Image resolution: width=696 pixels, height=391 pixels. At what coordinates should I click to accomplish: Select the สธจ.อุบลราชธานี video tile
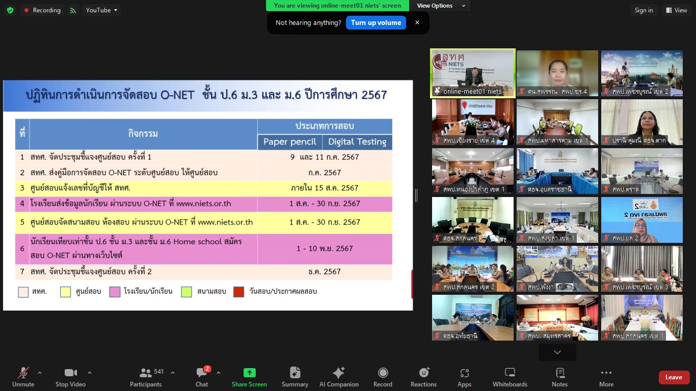pyautogui.click(x=557, y=171)
